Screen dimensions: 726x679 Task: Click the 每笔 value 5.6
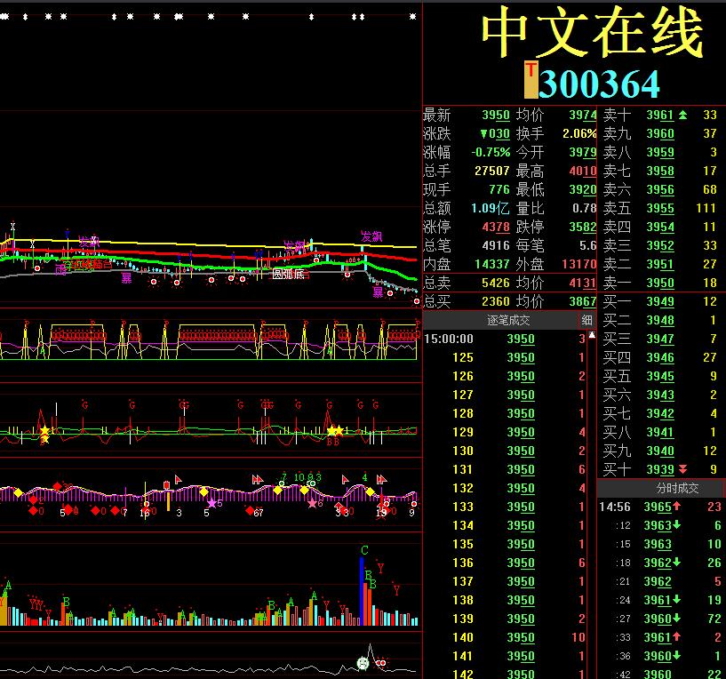pyautogui.click(x=587, y=245)
